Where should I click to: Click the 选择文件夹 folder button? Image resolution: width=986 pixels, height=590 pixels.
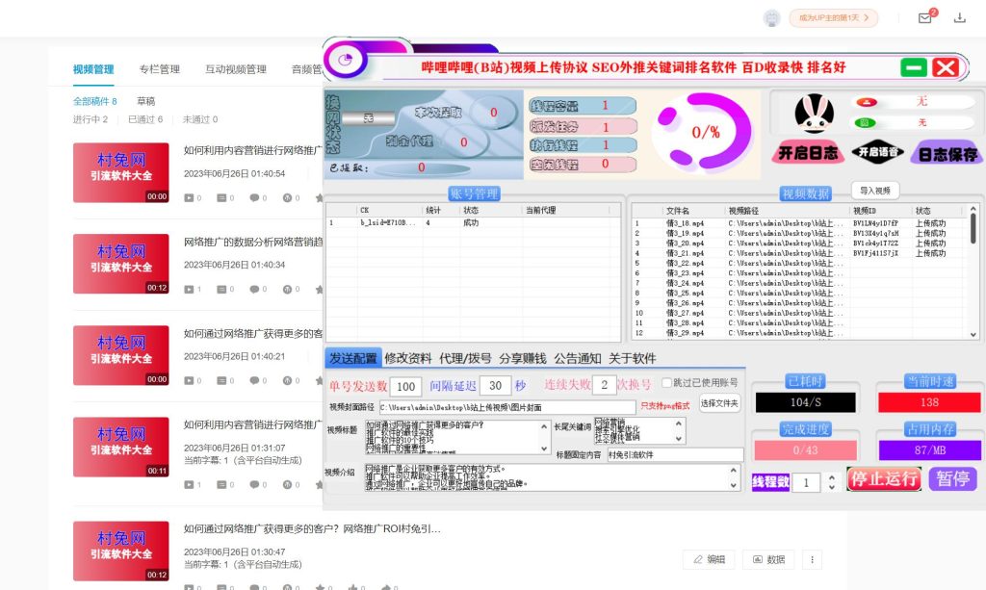[719, 404]
